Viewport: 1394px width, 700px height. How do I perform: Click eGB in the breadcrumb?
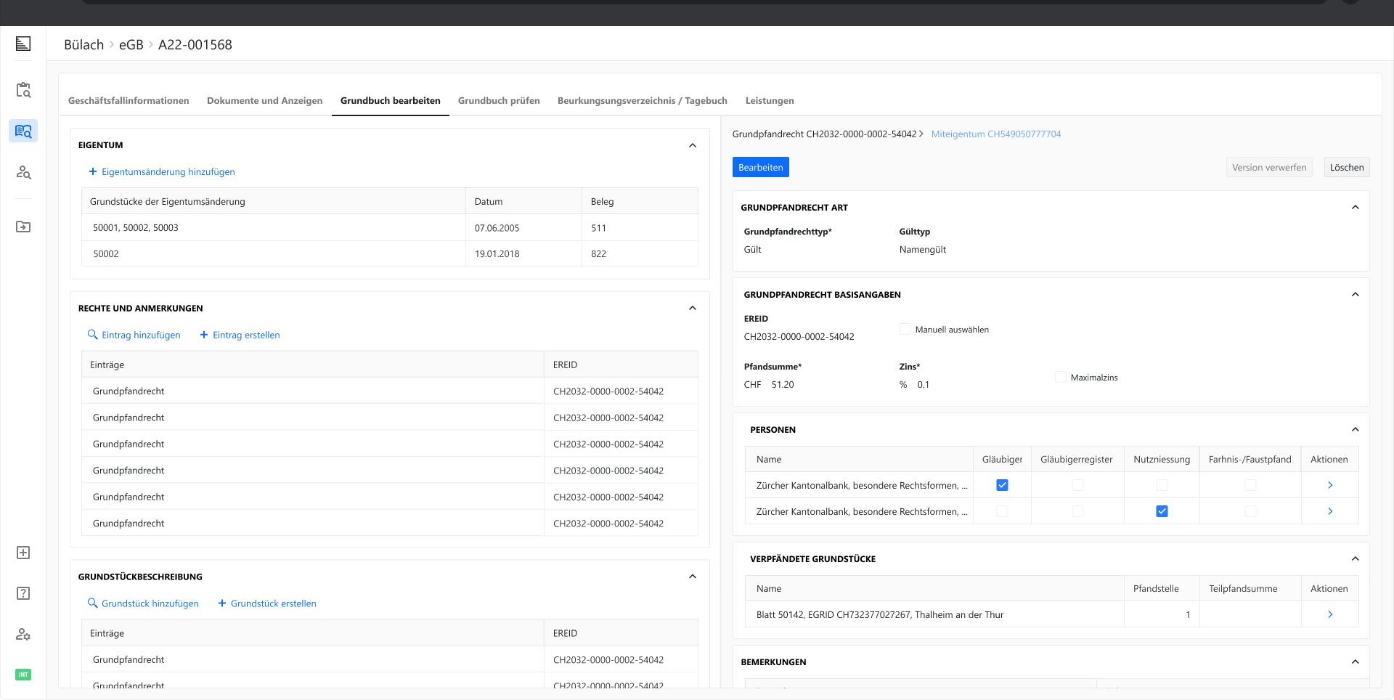click(131, 44)
